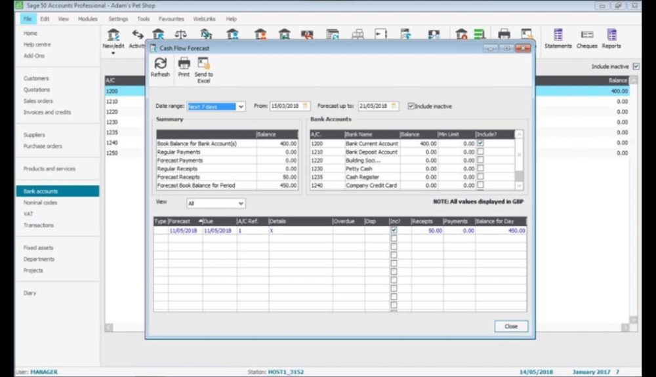Go to Sales orders in sidebar
The width and height of the screenshot is (656, 377).
click(38, 101)
